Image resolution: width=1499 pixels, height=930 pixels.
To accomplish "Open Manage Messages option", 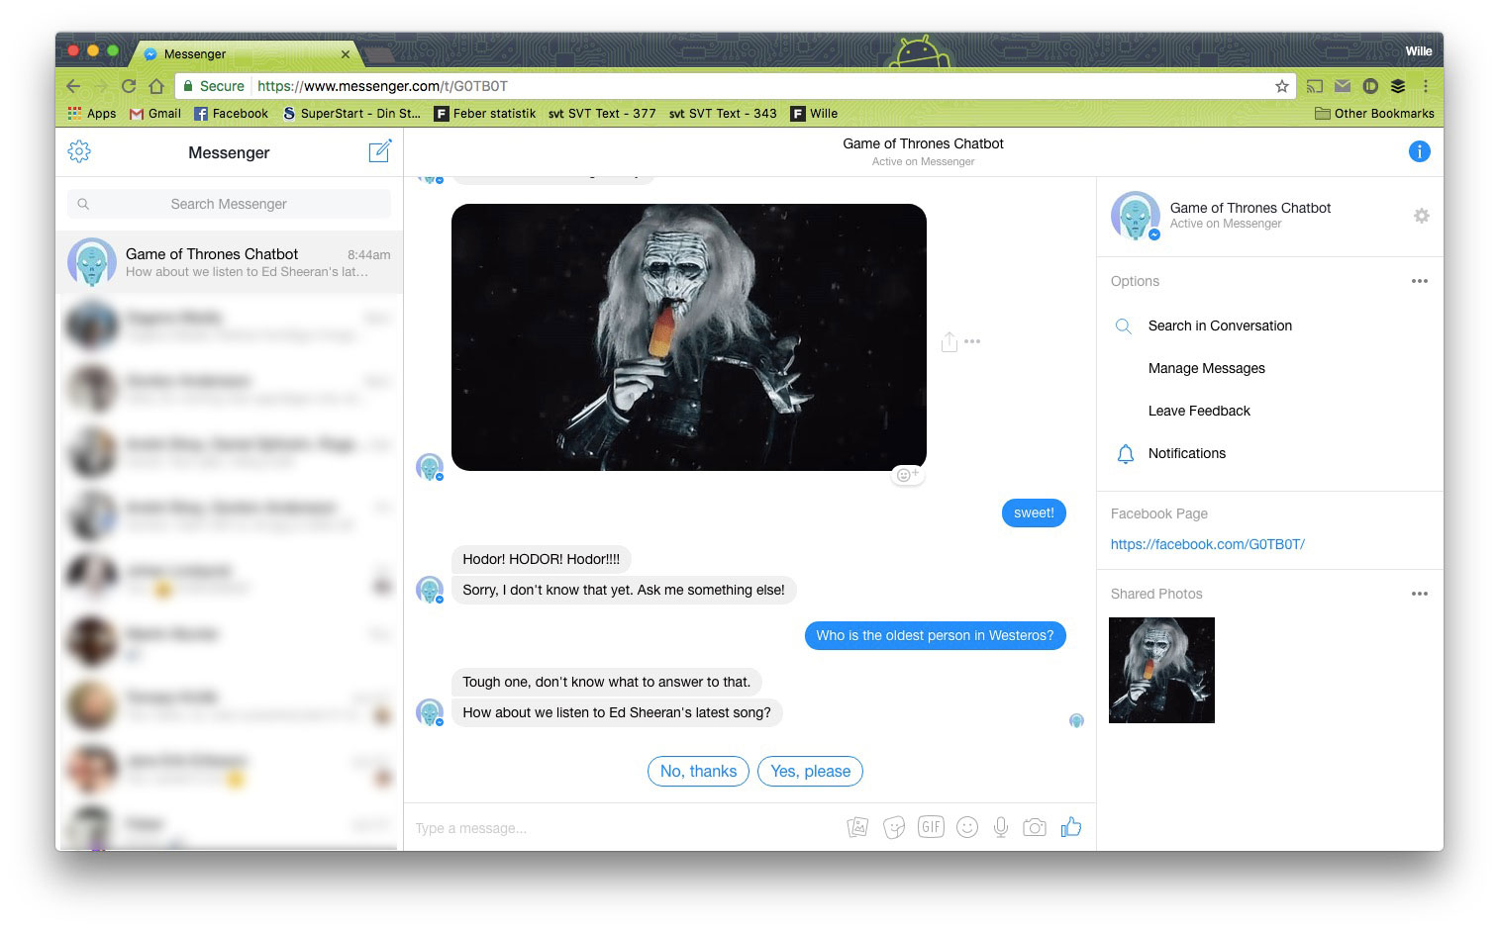I will pyautogui.click(x=1207, y=368).
